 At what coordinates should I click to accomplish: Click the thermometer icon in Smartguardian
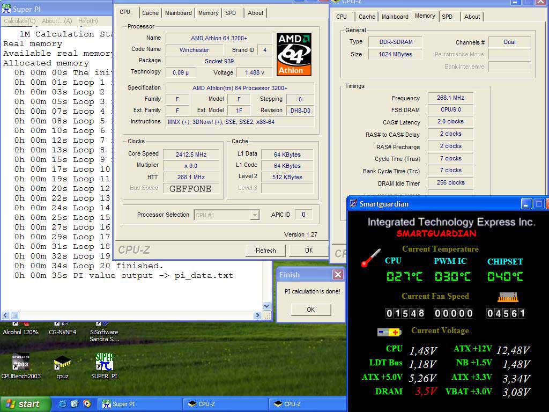coord(370,257)
